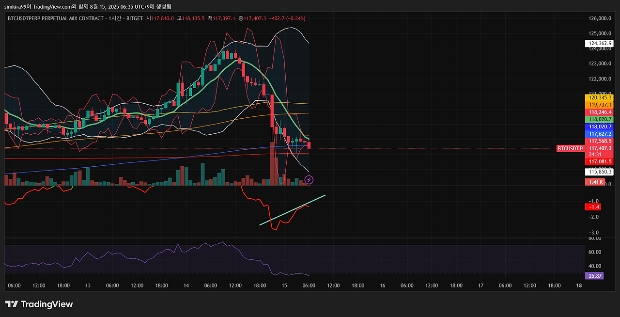Click the BTCUSDT.P symbol price-line label
Screen dimensions: 620x317
[570, 148]
